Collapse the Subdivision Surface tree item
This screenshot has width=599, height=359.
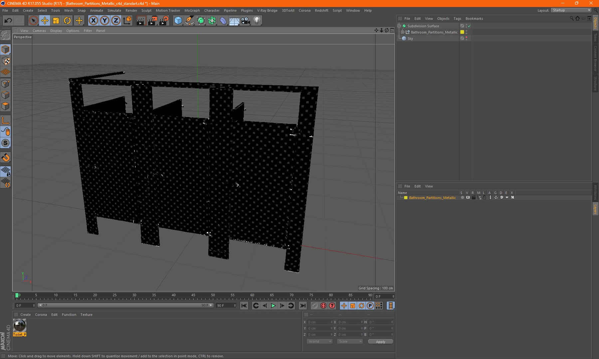pyautogui.click(x=399, y=26)
